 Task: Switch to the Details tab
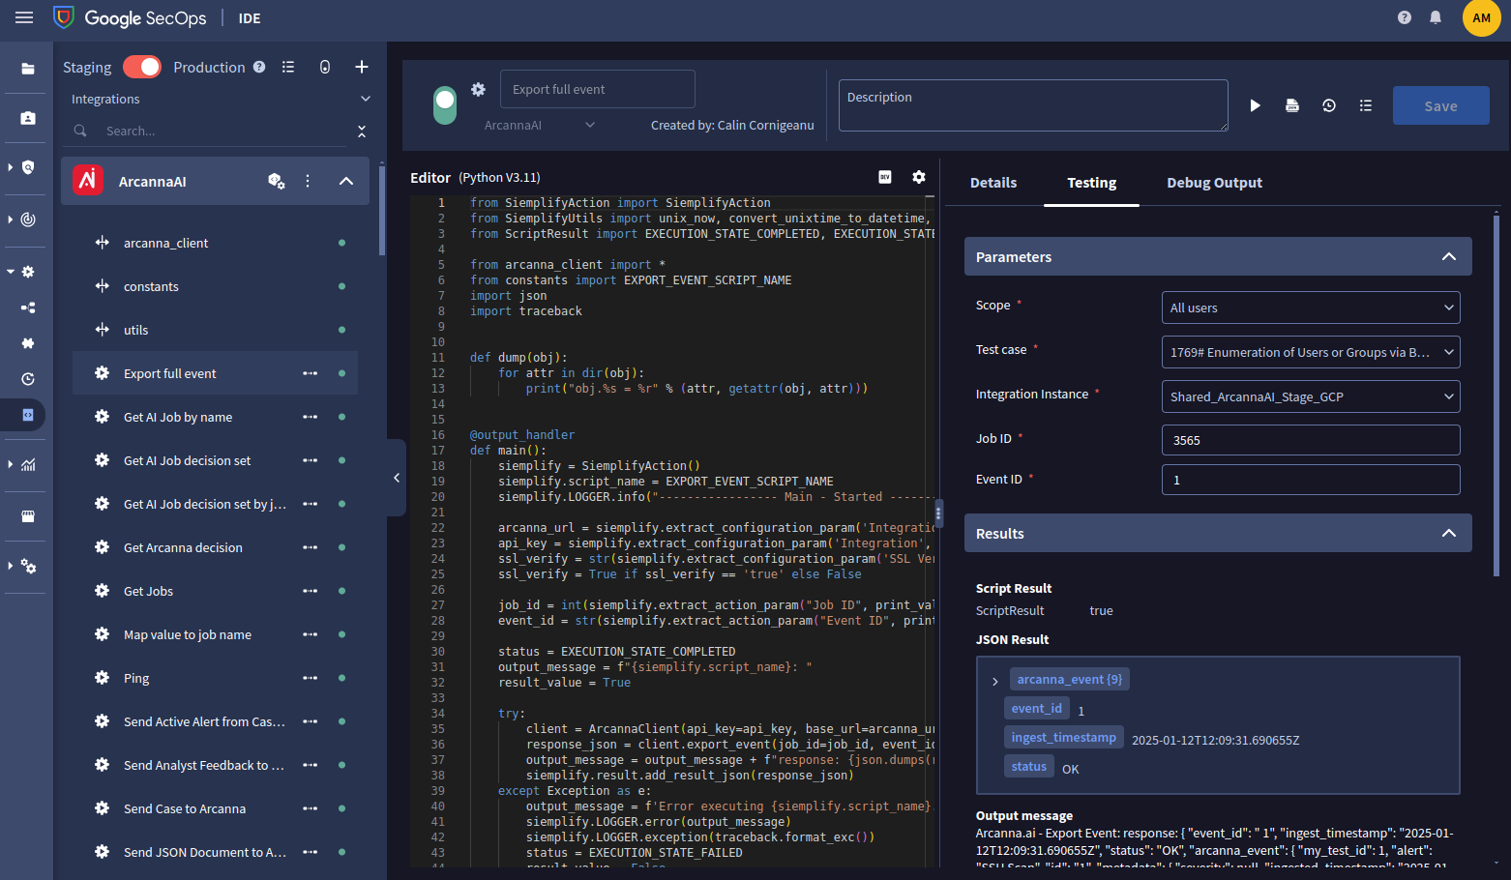pyautogui.click(x=993, y=183)
